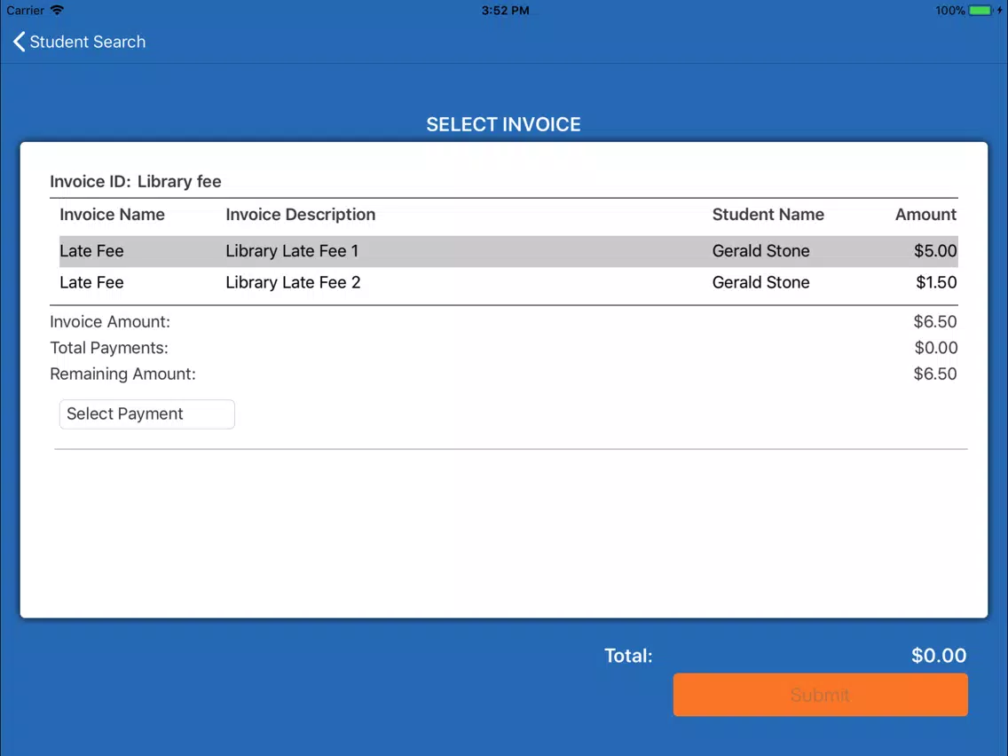This screenshot has width=1008, height=756.
Task: Click the Amount column header
Action: (x=925, y=214)
